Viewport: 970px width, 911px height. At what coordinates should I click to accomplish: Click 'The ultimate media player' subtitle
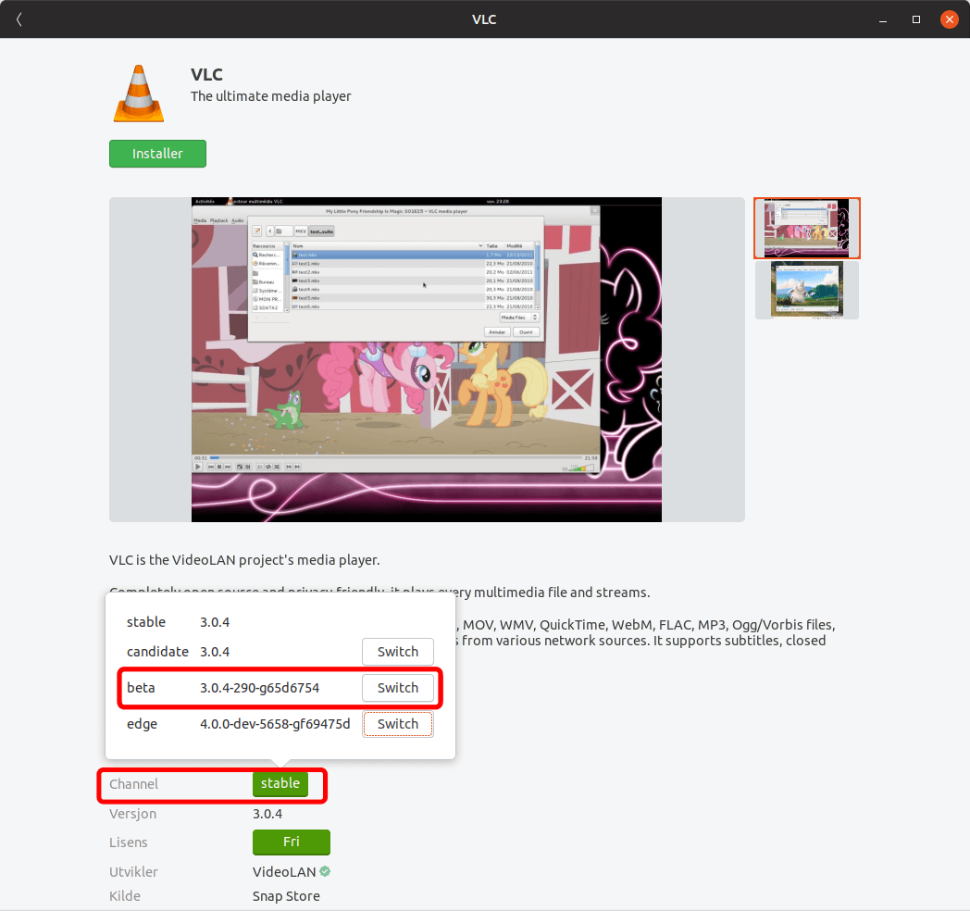(x=271, y=96)
